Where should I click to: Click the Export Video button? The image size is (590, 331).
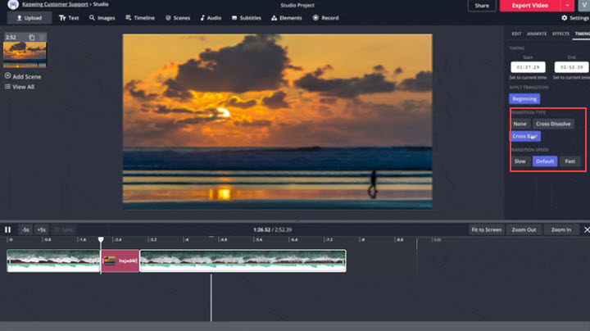pyautogui.click(x=529, y=6)
